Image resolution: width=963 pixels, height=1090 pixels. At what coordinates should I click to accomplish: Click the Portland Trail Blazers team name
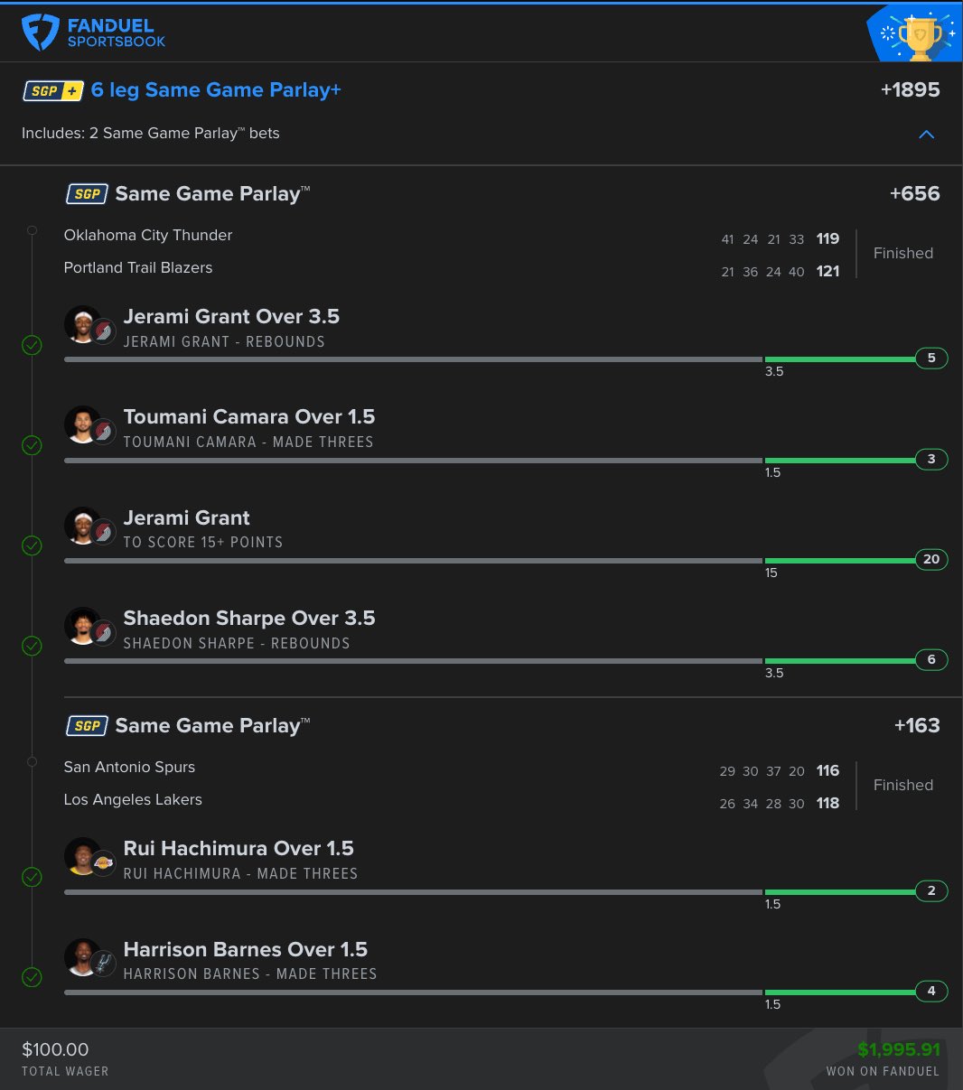click(138, 268)
